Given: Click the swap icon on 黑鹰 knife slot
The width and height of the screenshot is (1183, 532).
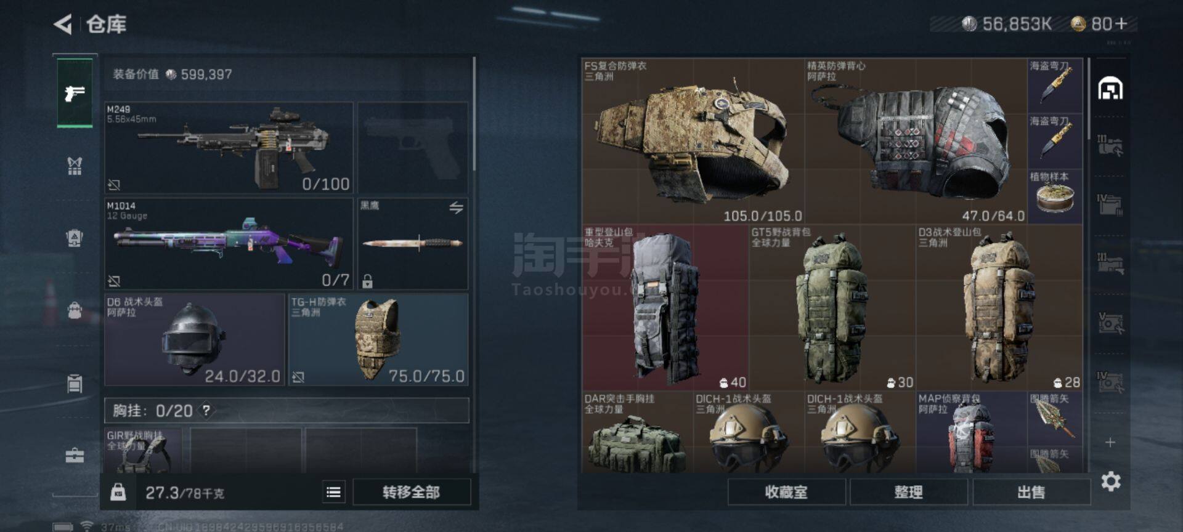Looking at the screenshot, I should (456, 208).
